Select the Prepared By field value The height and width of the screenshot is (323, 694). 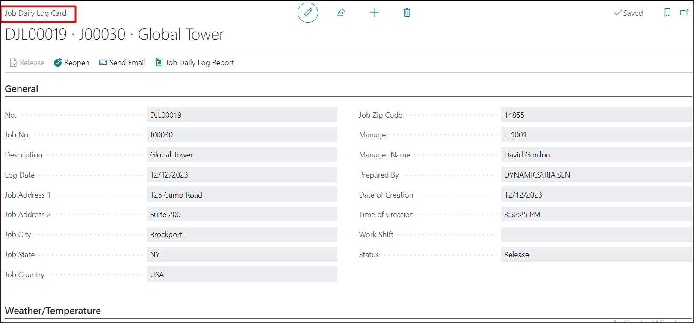click(x=596, y=175)
